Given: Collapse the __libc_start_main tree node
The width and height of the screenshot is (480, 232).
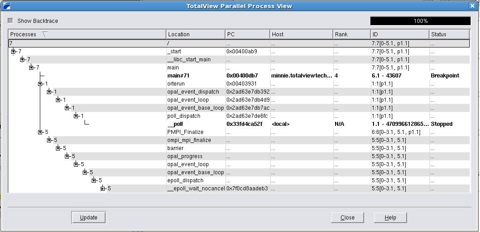Looking at the screenshot, I should (22, 60).
